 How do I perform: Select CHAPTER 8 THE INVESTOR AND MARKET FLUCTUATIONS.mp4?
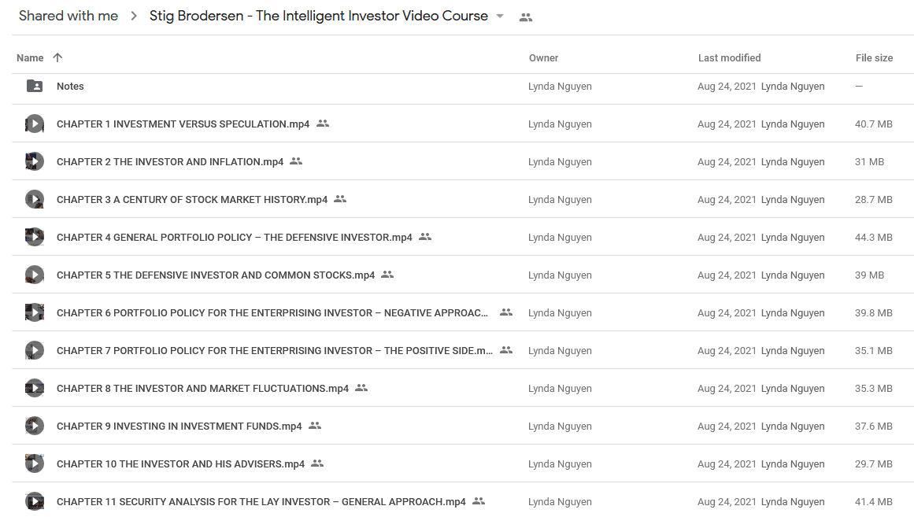203,389
